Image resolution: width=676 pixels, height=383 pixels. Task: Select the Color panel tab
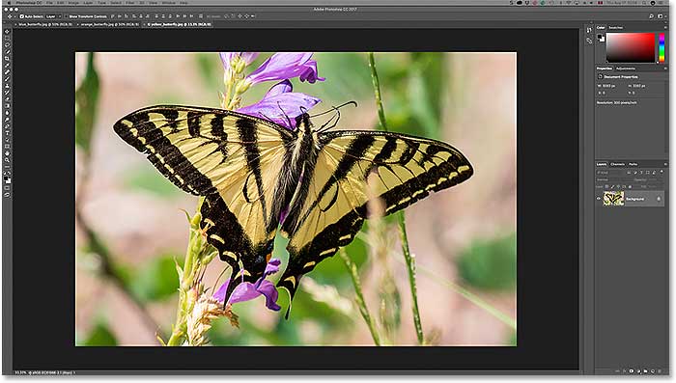pos(601,28)
